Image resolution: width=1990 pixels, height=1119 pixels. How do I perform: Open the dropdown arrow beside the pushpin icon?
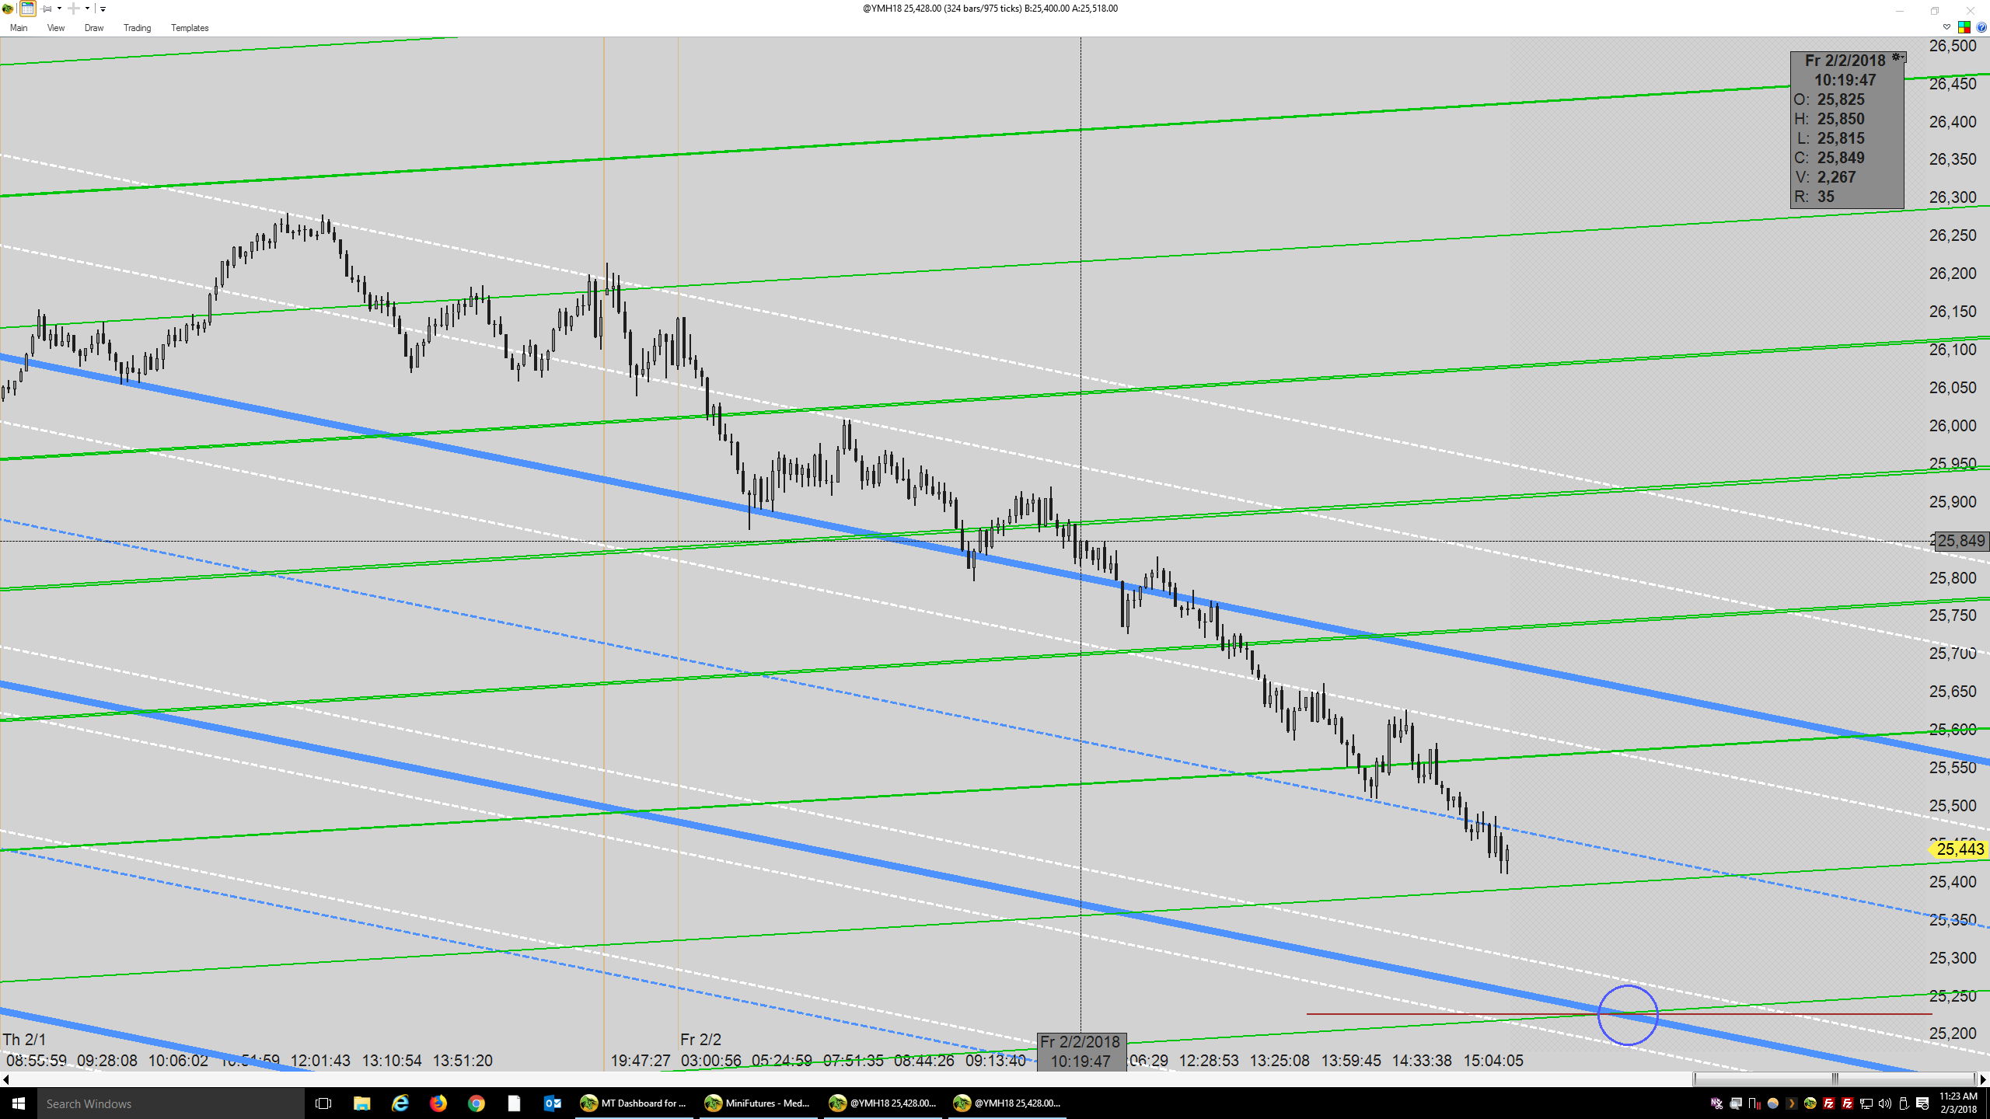click(59, 9)
